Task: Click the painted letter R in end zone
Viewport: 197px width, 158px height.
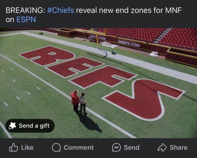Action: pos(47,56)
